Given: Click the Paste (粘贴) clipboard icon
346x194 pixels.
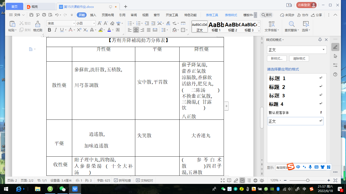Looking at the screenshot, I should click(12, 24).
